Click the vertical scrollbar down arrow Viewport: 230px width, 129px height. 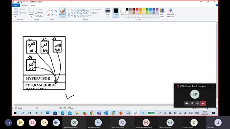point(217,102)
